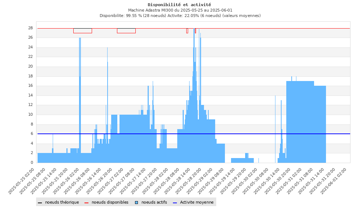The width and height of the screenshot is (361, 217).
Task: Click y-axis label 16
Action: 30,86
